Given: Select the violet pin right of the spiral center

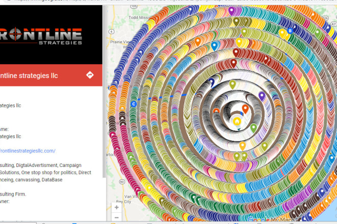Looking at the screenshot, I should point(262,96).
